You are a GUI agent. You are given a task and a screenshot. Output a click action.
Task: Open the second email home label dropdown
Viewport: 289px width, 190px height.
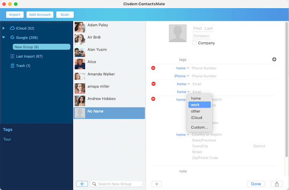[183, 91]
